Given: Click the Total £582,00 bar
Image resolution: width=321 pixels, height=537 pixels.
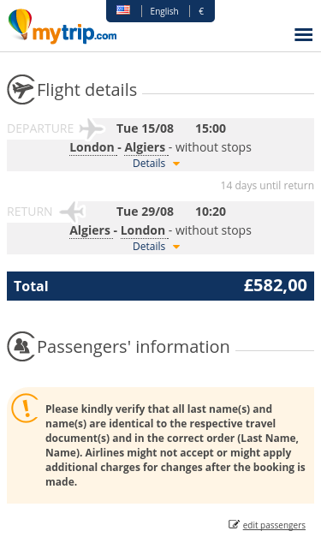Looking at the screenshot, I should pos(161,286).
